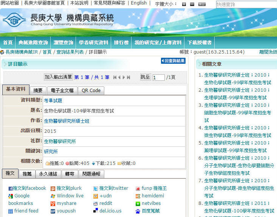Share to netvibes
Screen dimensions: 277x217
pyautogui.click(x=148, y=203)
